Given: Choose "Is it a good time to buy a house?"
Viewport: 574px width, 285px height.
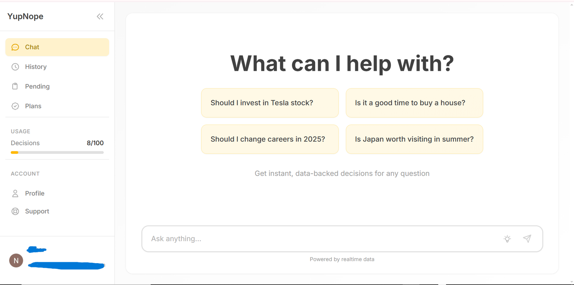Looking at the screenshot, I should click(x=414, y=103).
